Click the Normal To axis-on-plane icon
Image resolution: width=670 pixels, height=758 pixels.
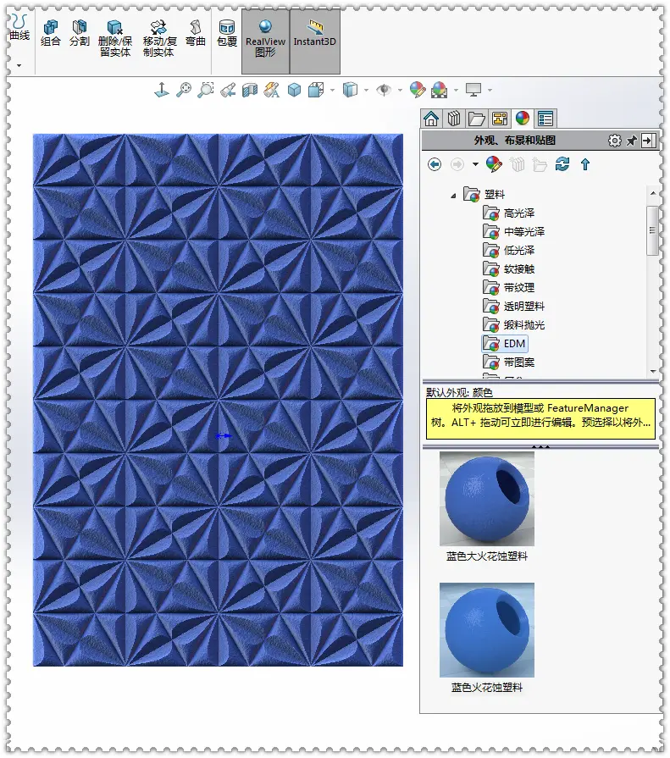[162, 90]
